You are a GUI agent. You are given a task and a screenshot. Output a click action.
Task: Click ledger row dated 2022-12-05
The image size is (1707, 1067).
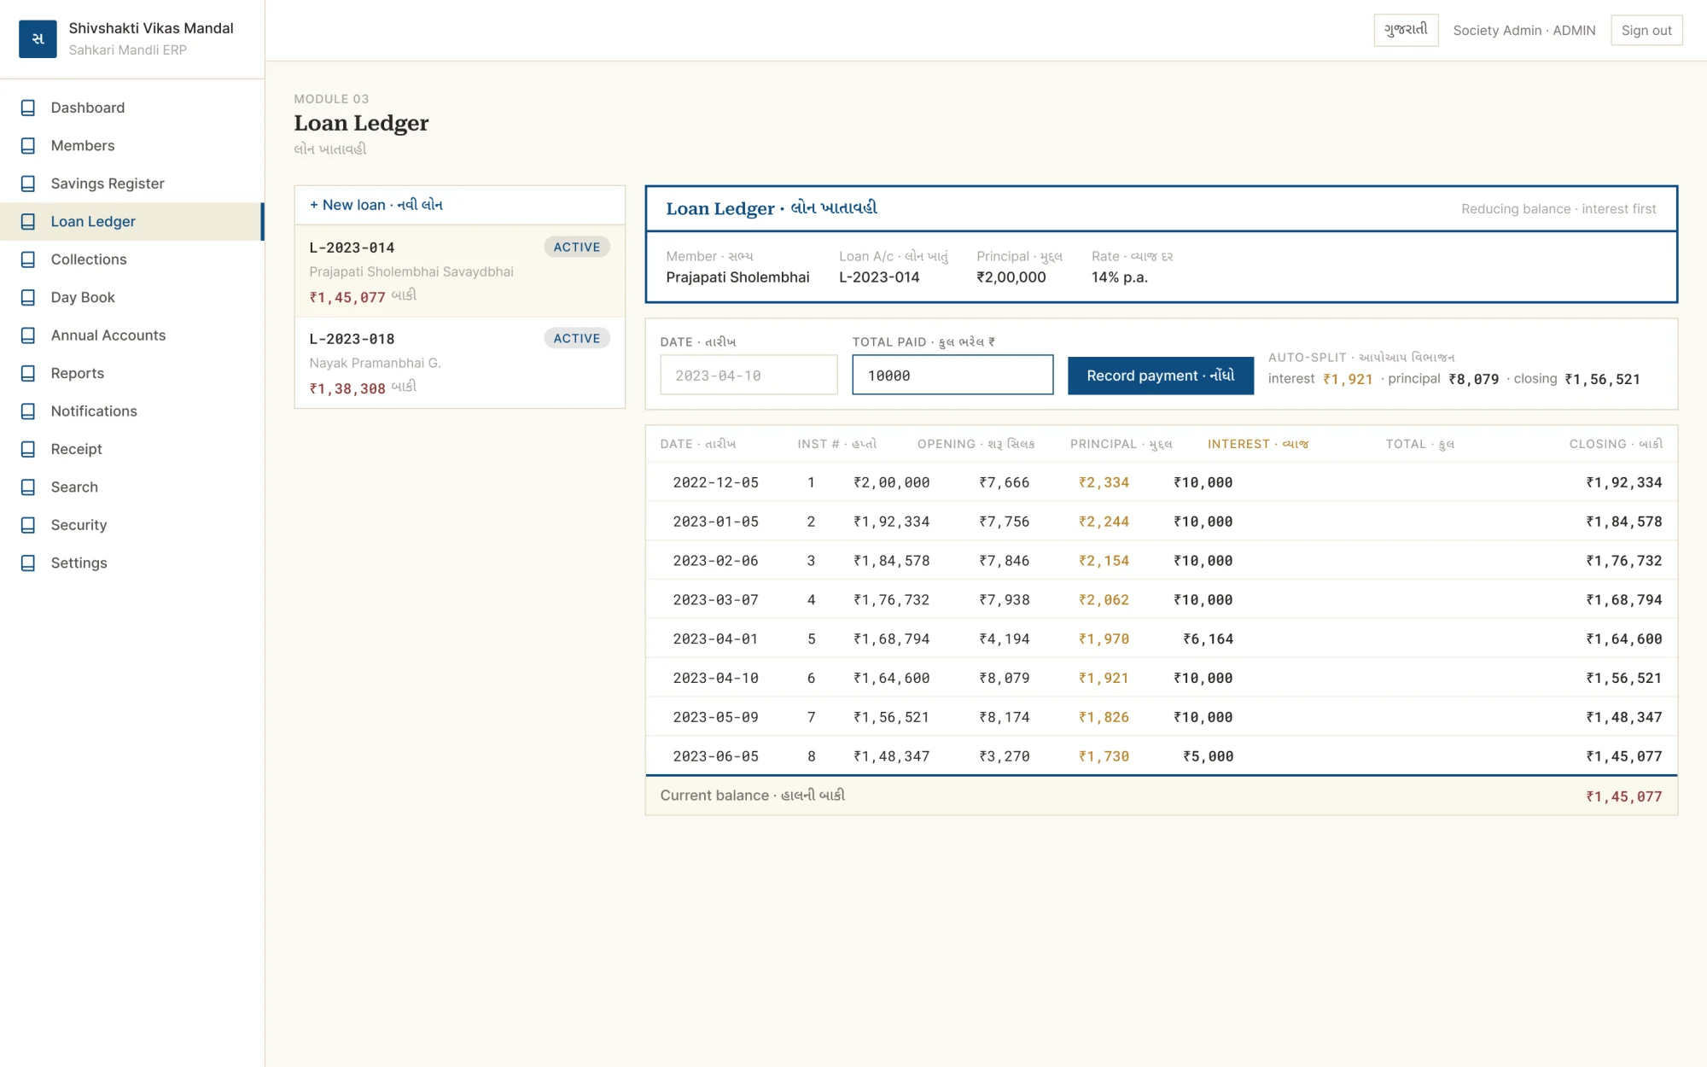click(1162, 482)
